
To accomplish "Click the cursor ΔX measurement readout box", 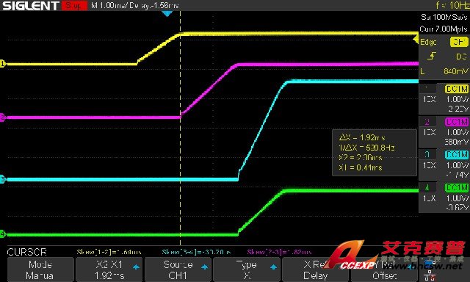I will [x=375, y=153].
